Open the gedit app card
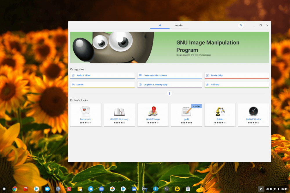 tap(186, 115)
